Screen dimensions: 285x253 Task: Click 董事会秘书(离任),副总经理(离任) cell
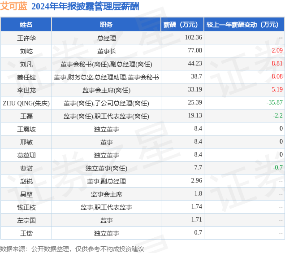click(106, 64)
